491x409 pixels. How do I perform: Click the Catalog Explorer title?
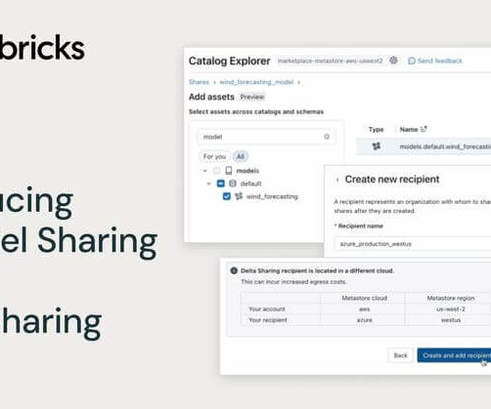tap(230, 61)
